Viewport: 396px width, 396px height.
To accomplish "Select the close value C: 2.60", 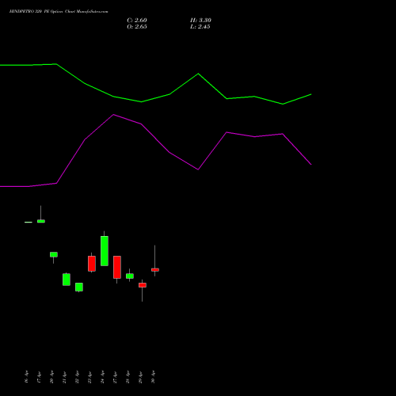I will tap(137, 21).
